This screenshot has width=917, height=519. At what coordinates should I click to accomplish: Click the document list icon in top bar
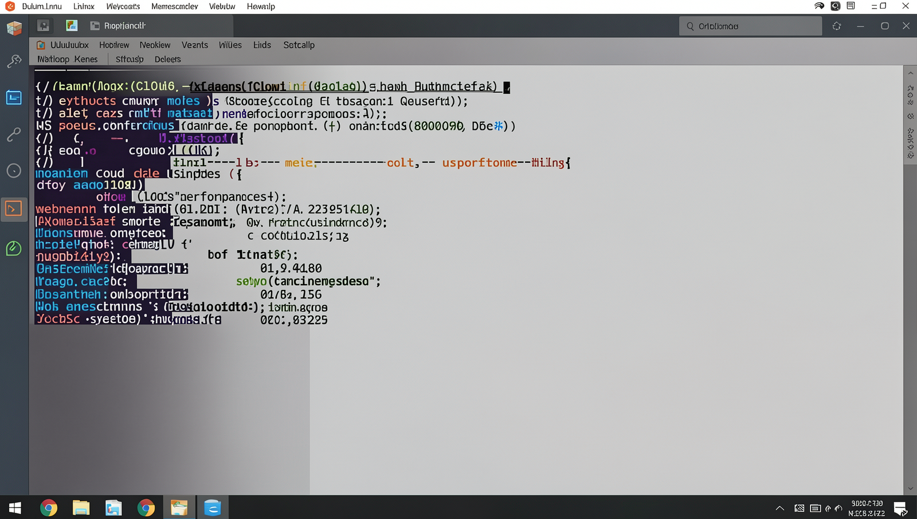851,6
